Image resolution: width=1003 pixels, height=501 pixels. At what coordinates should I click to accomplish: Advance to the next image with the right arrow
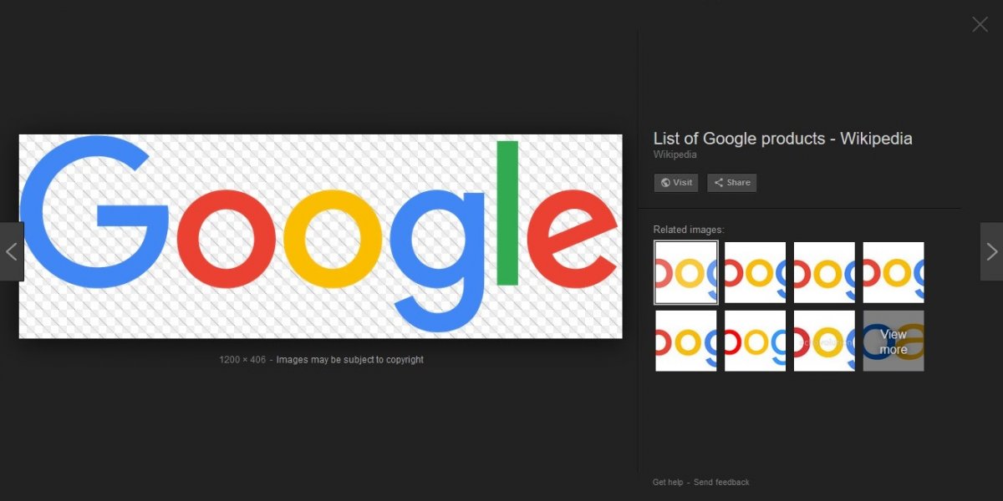coord(991,251)
